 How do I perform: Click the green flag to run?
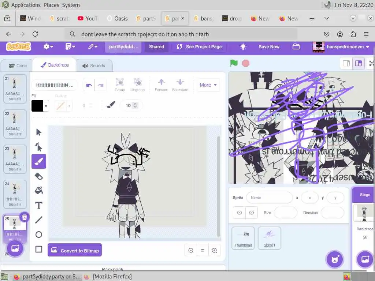tap(234, 63)
